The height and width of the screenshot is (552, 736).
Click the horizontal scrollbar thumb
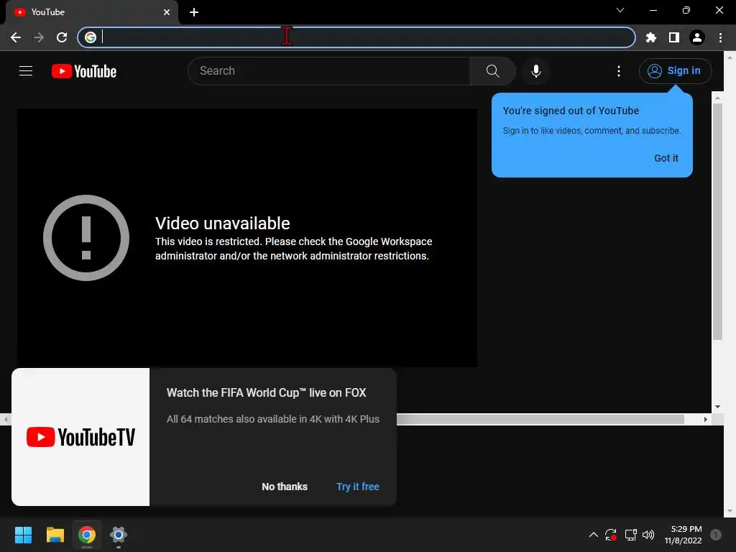pyautogui.click(x=540, y=419)
